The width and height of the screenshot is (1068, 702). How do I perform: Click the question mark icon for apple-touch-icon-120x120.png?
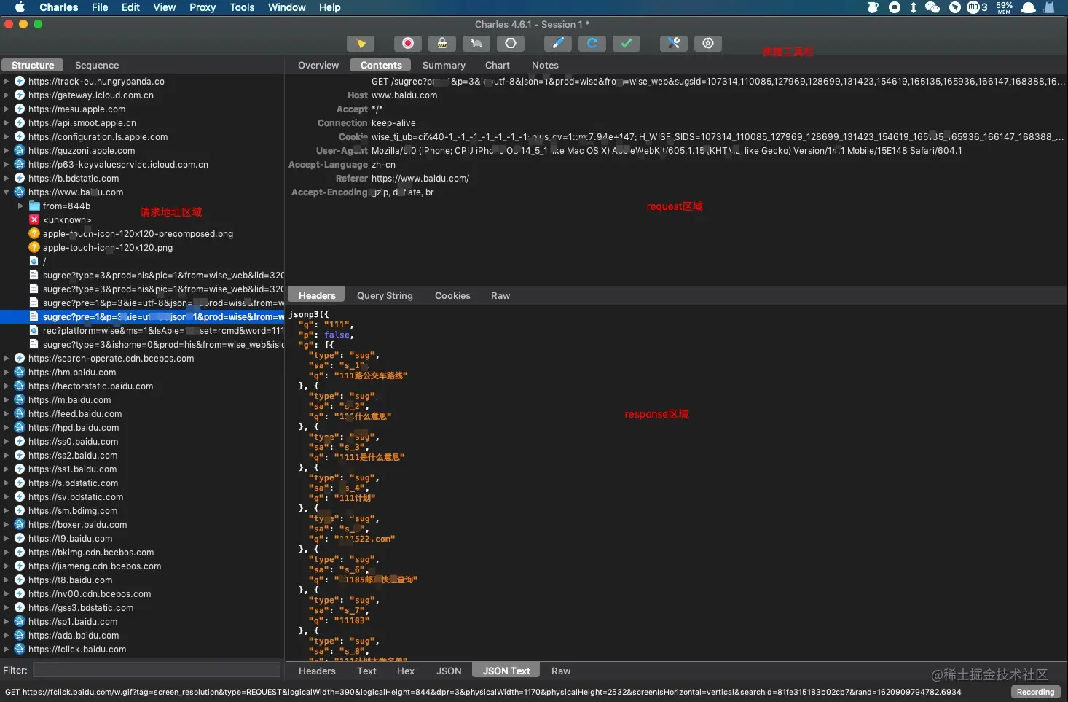[x=34, y=247]
